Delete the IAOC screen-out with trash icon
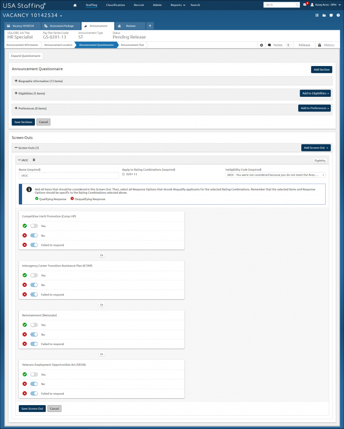The image size is (344, 429). coord(34,160)
